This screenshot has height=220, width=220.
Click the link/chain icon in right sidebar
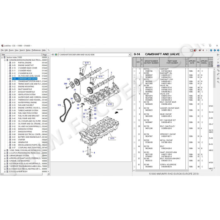218,74
